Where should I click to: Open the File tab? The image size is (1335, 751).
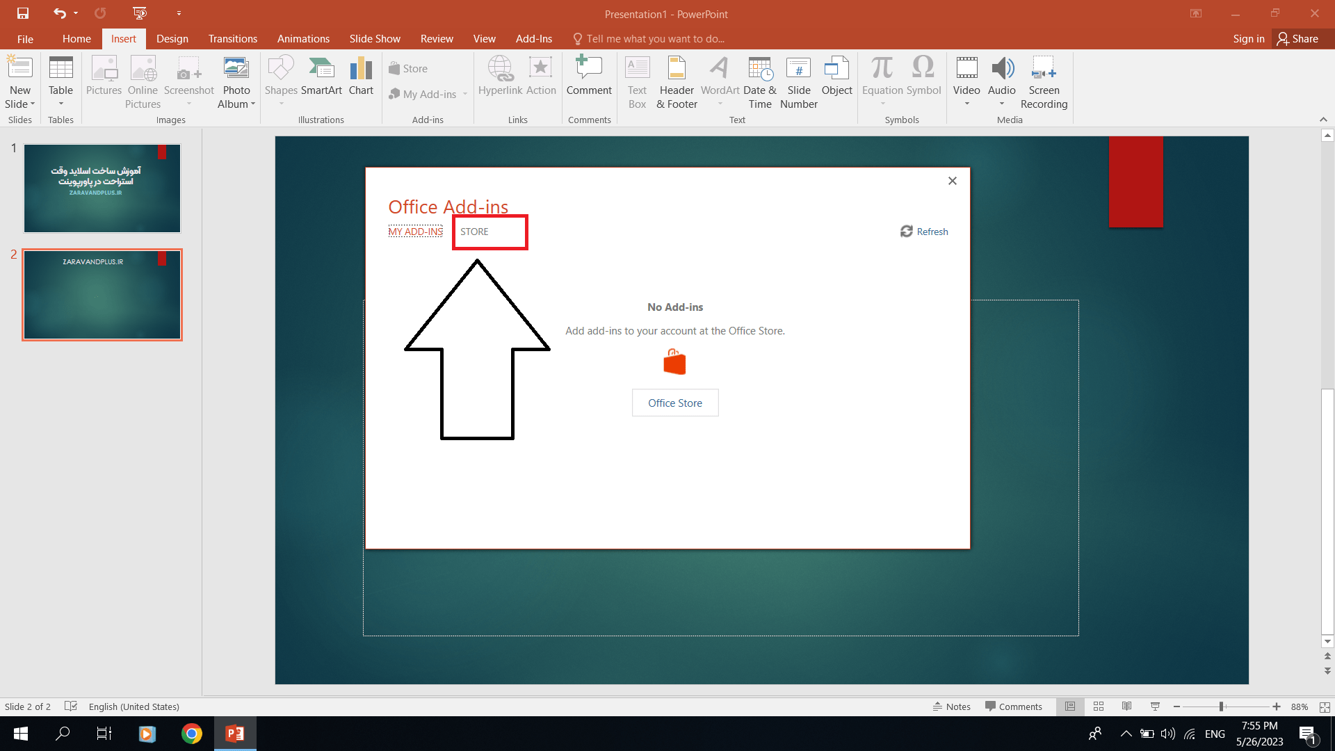(25, 39)
